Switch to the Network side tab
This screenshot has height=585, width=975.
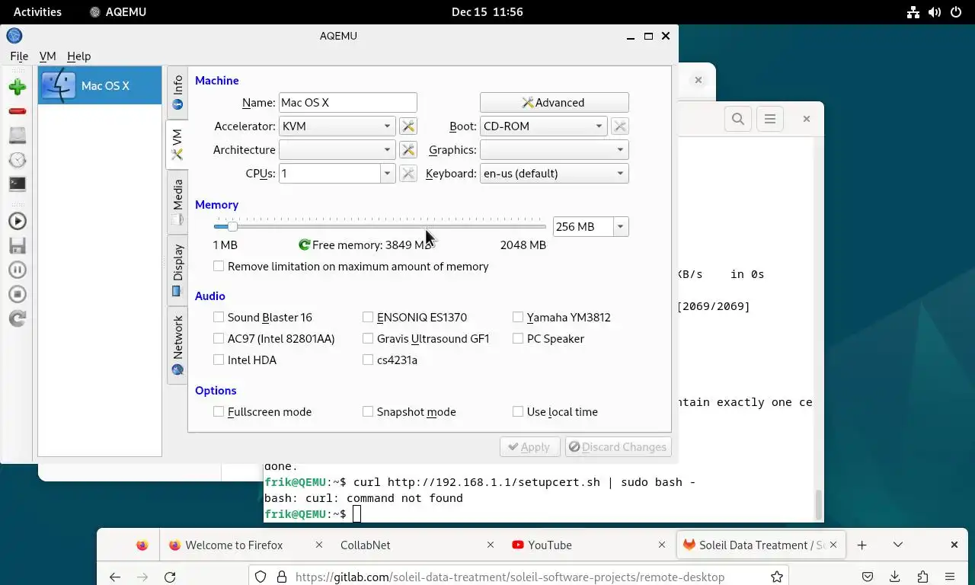pos(177,345)
